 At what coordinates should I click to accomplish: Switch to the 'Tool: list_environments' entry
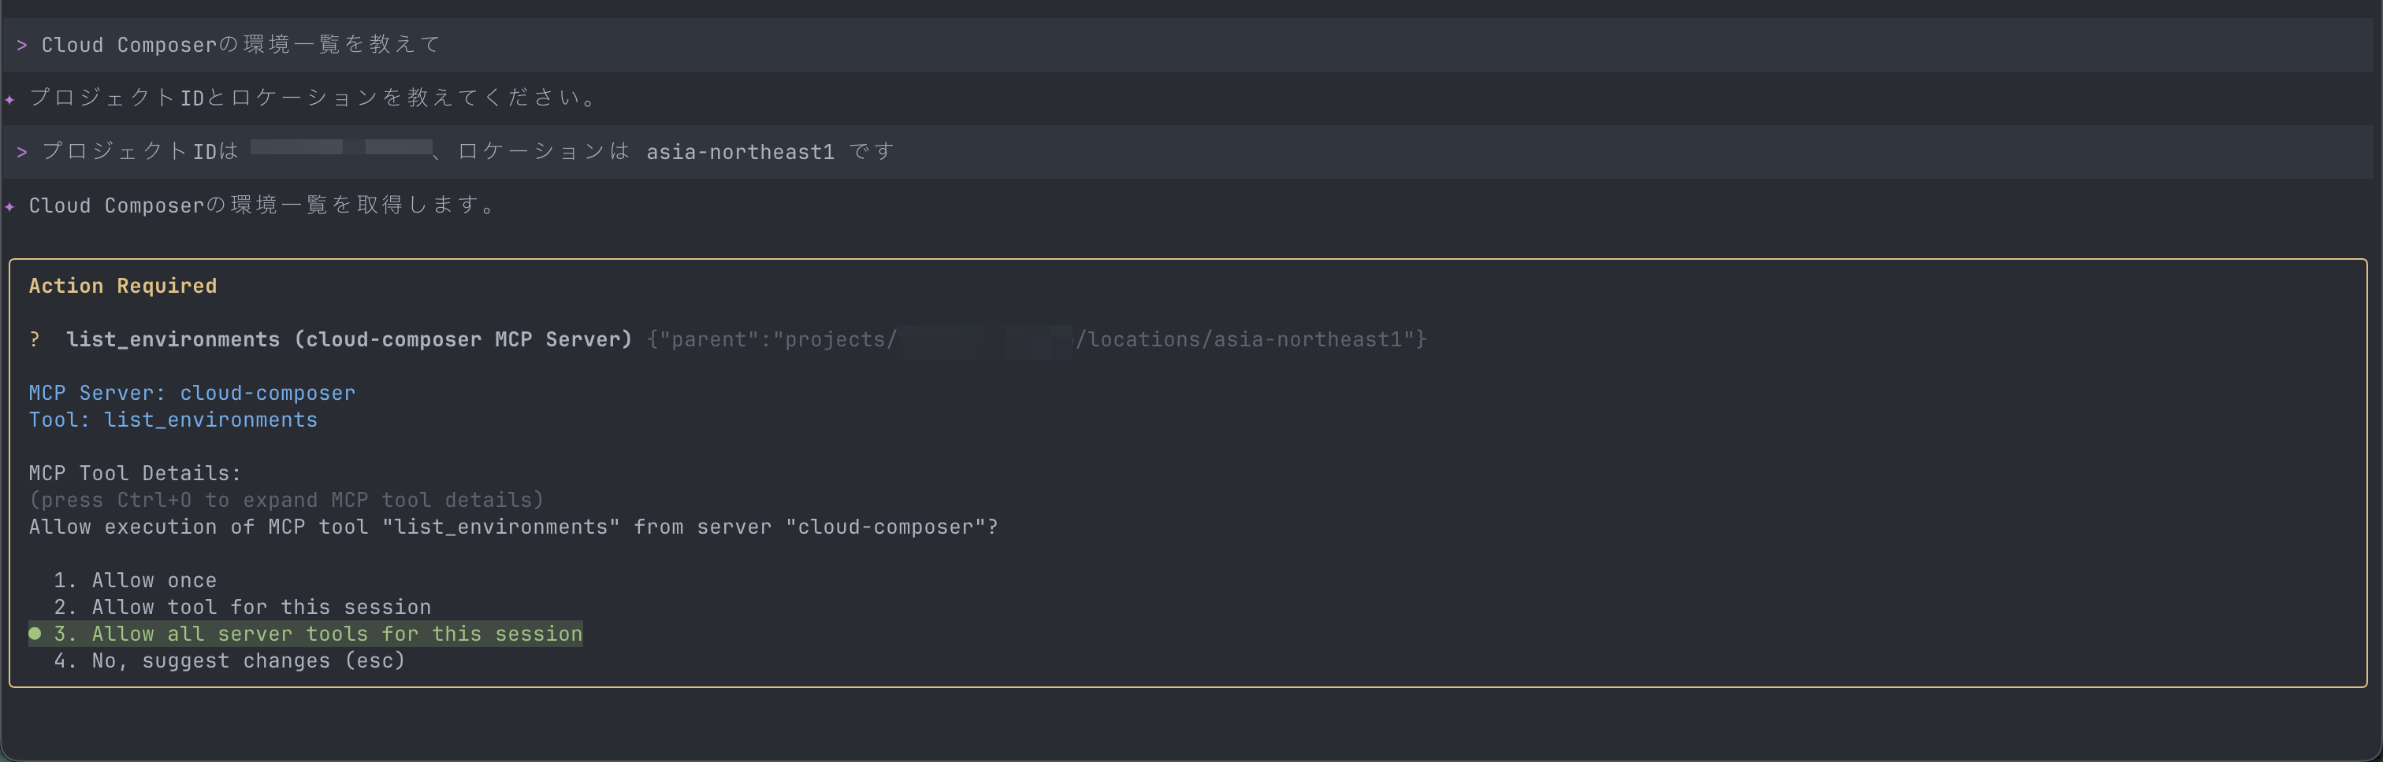point(172,420)
